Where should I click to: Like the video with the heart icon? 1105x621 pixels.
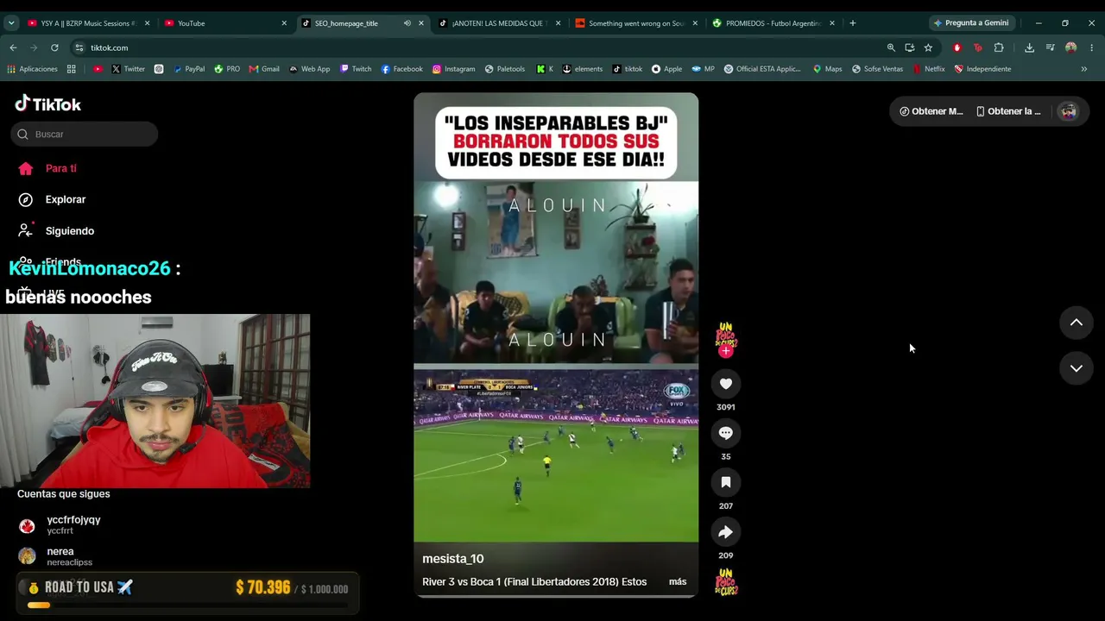coord(725,384)
